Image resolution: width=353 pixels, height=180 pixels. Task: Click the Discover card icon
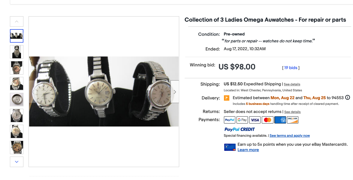[292, 120]
